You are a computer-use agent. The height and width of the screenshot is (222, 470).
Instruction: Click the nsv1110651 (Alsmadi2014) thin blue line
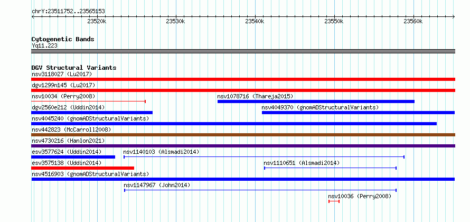pyautogui.click(x=330, y=168)
